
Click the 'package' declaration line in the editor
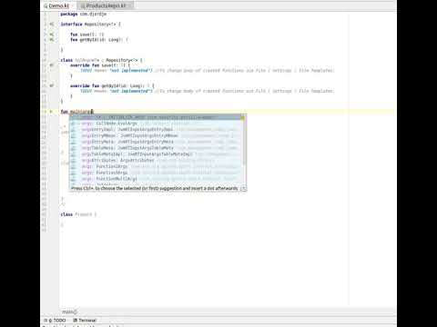[x=83, y=14]
